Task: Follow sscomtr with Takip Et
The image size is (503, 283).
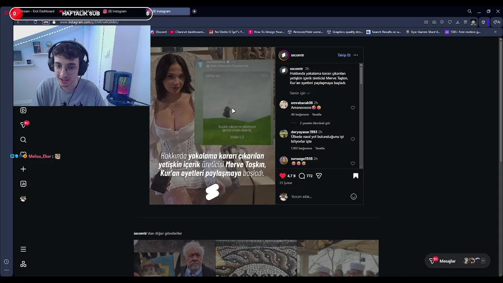Action: (344, 55)
